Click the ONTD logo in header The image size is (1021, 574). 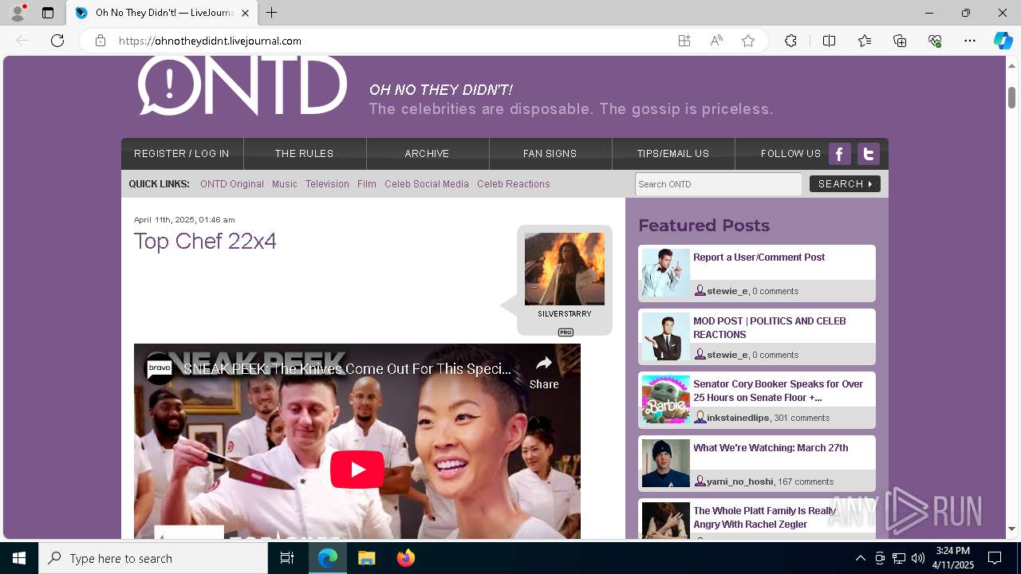click(242, 85)
